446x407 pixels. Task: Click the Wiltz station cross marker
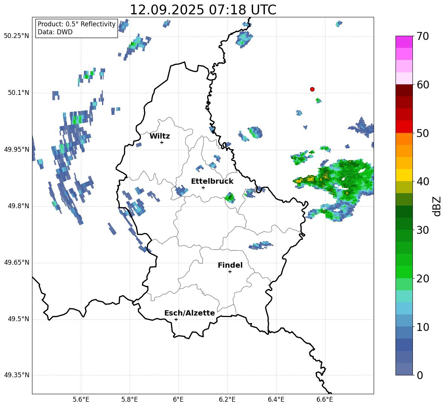point(162,142)
